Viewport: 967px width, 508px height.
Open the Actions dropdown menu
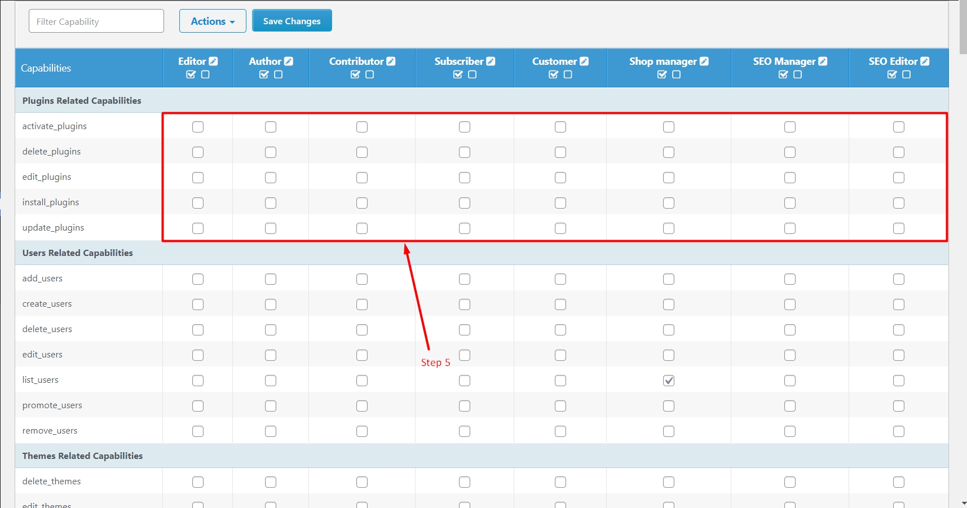click(213, 21)
